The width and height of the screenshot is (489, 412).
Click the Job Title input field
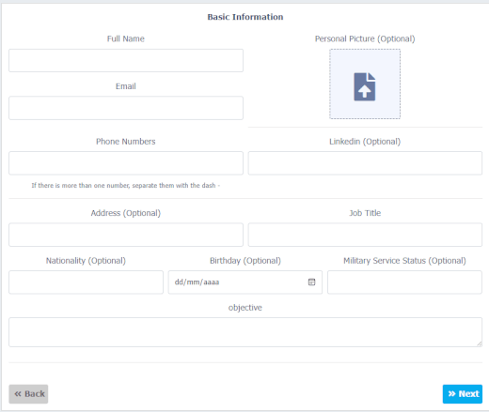point(365,235)
